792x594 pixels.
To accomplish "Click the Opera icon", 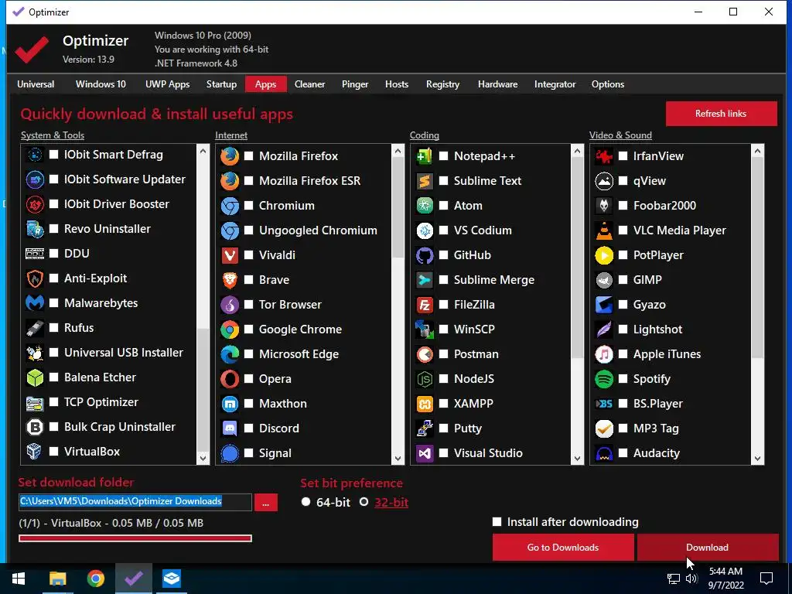I will pyautogui.click(x=230, y=379).
